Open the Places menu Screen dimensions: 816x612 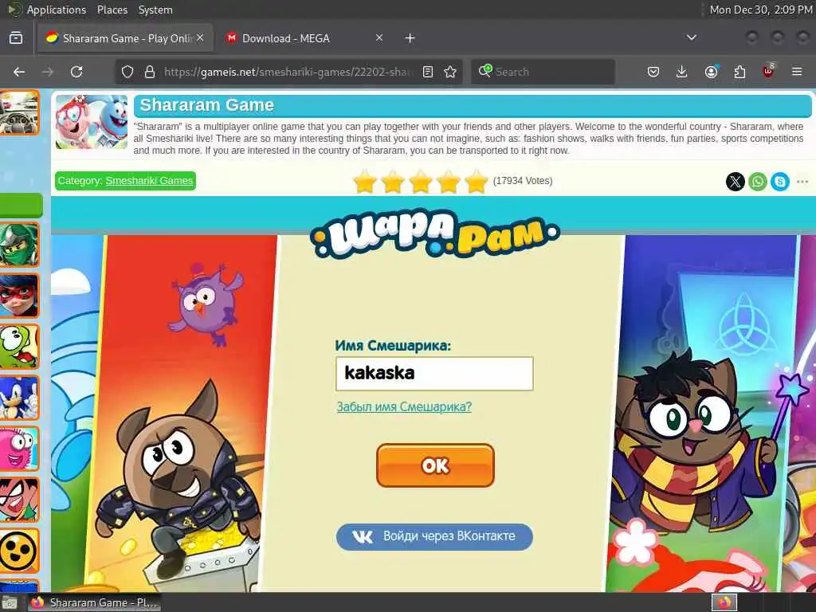(112, 10)
